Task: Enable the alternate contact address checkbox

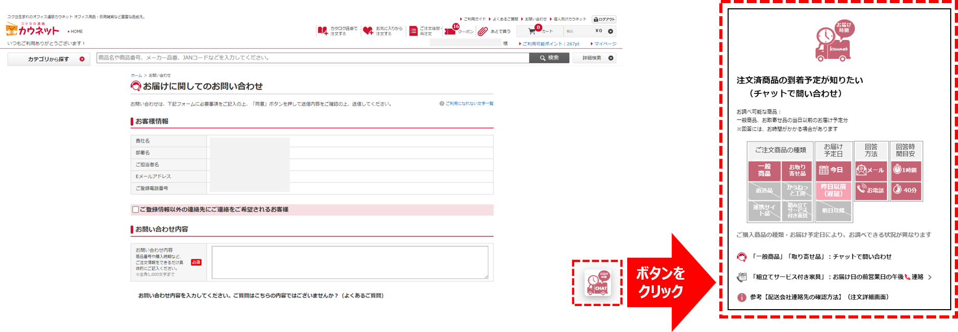Action: 136,210
